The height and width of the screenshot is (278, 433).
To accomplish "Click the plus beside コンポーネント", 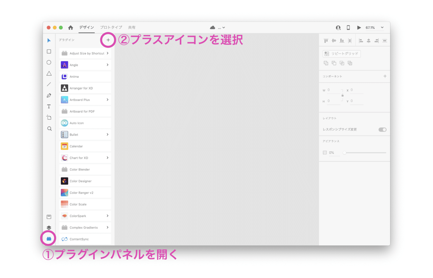I will 385,76.
